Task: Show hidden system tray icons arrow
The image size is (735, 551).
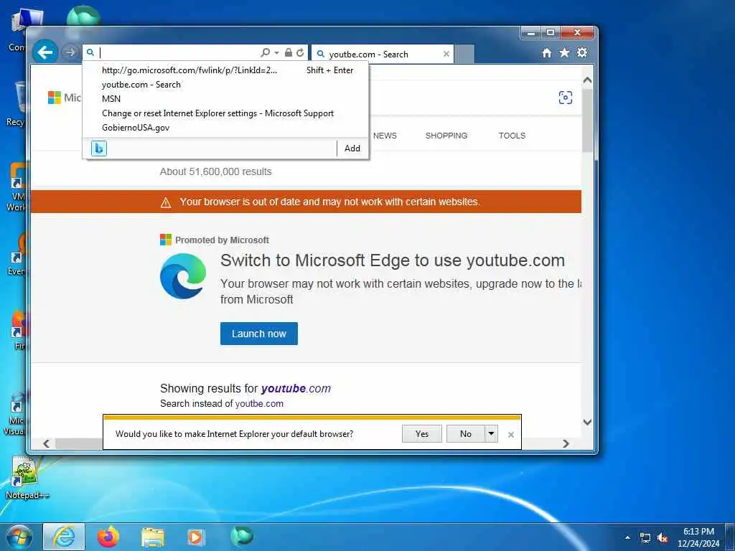Action: pyautogui.click(x=627, y=538)
